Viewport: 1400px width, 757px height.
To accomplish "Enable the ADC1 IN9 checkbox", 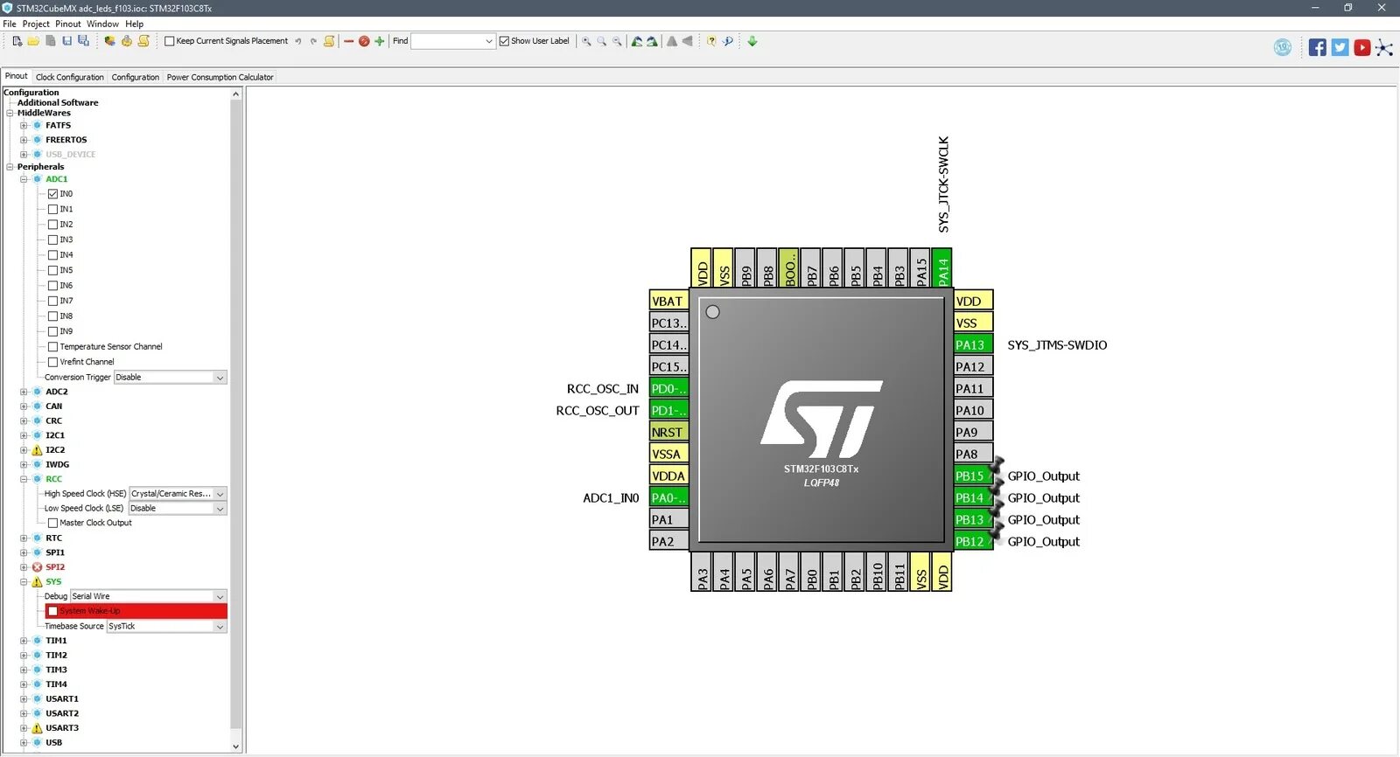I will tap(52, 331).
